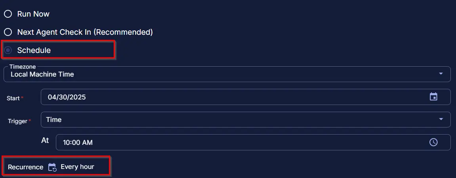Viewport: 456px width, 178px height.
Task: Click the Next Agent Check In (Recommended) label
Action: 85,32
